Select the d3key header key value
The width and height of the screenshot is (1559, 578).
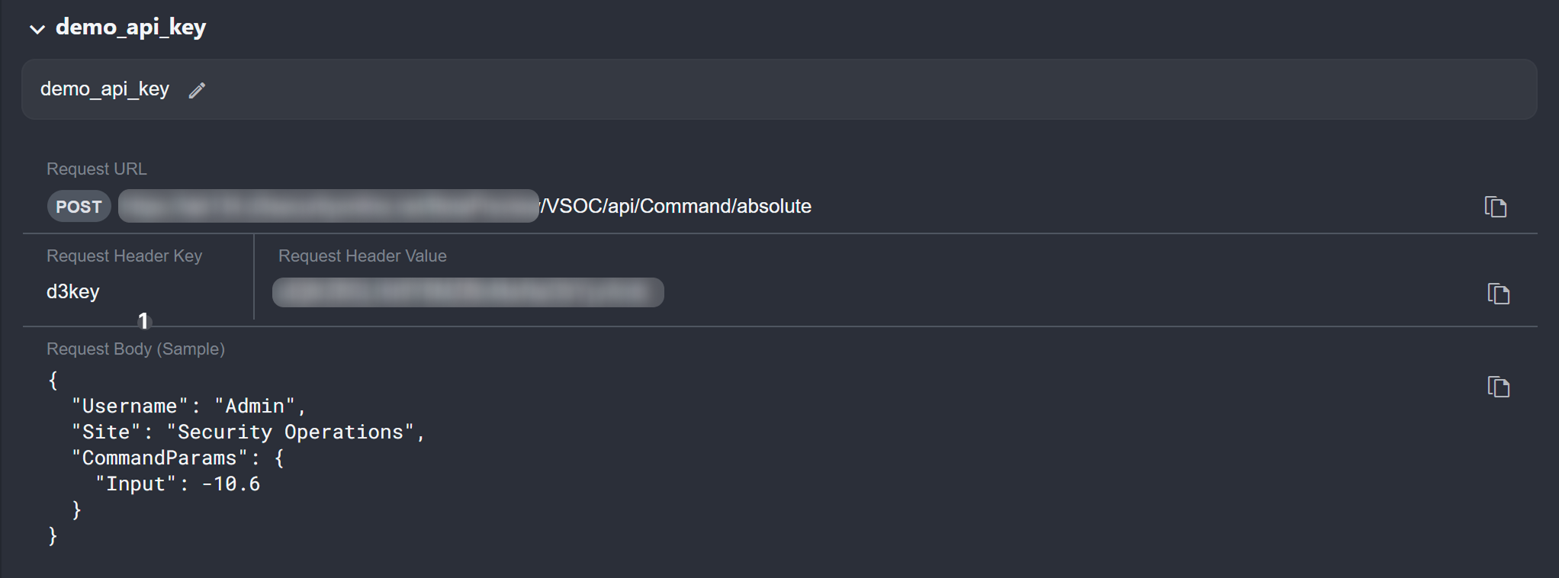point(73,291)
